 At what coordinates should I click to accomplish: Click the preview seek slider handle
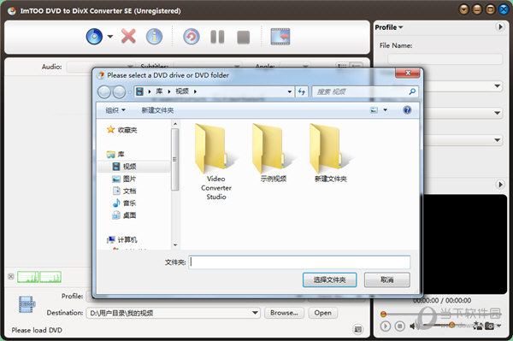[383, 315]
